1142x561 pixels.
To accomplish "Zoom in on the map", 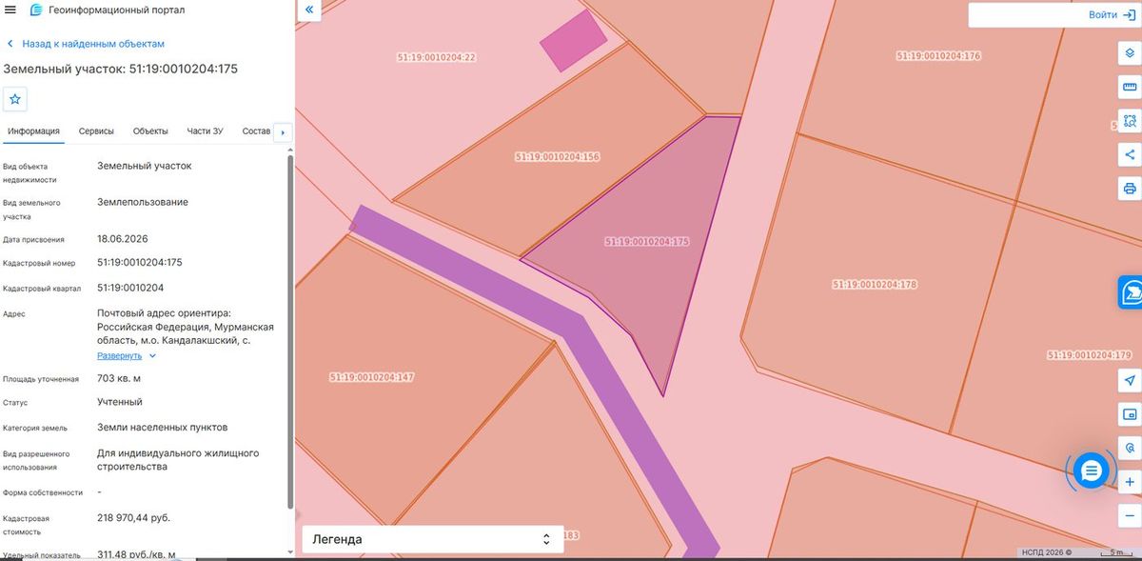I will 1130,482.
